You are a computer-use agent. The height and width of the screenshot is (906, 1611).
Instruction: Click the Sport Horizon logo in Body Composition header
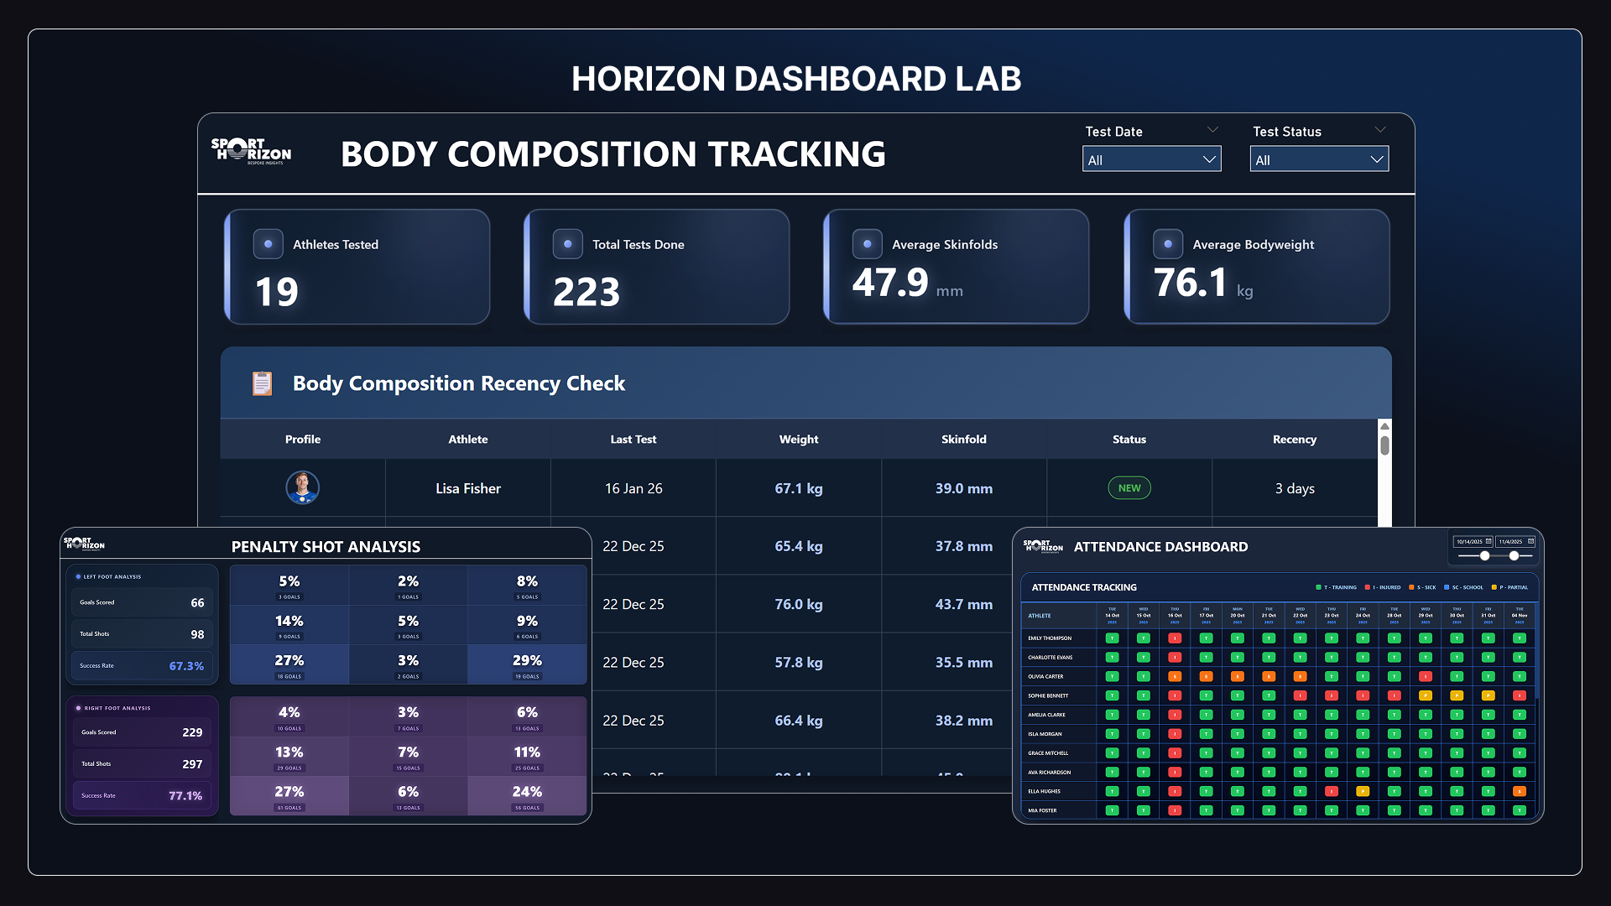point(251,151)
